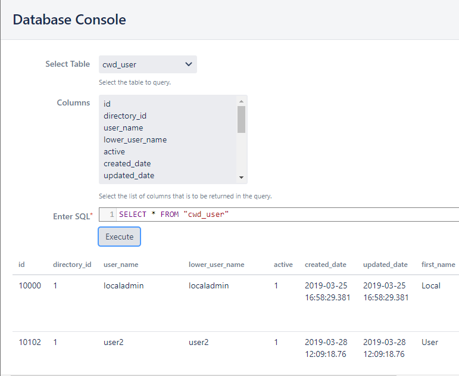Click the id cell 10000
459x376 pixels.
click(30, 286)
